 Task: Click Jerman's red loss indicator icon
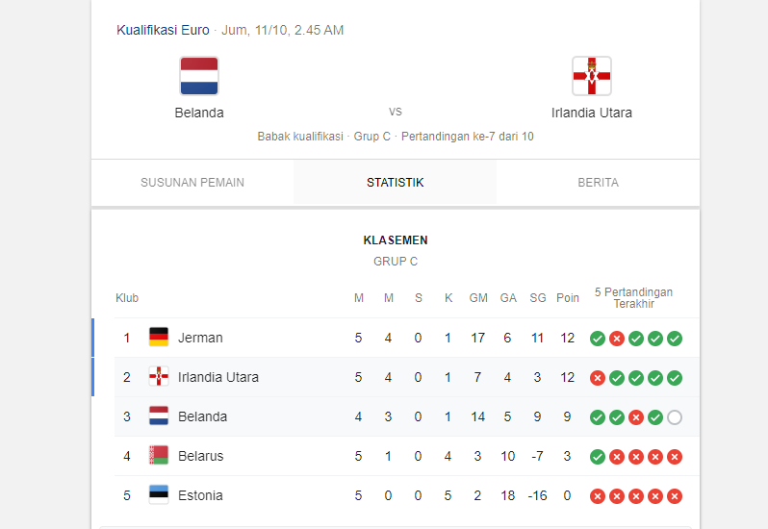617,339
